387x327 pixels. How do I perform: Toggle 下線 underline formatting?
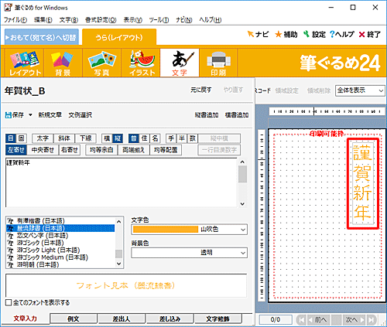coord(85,138)
